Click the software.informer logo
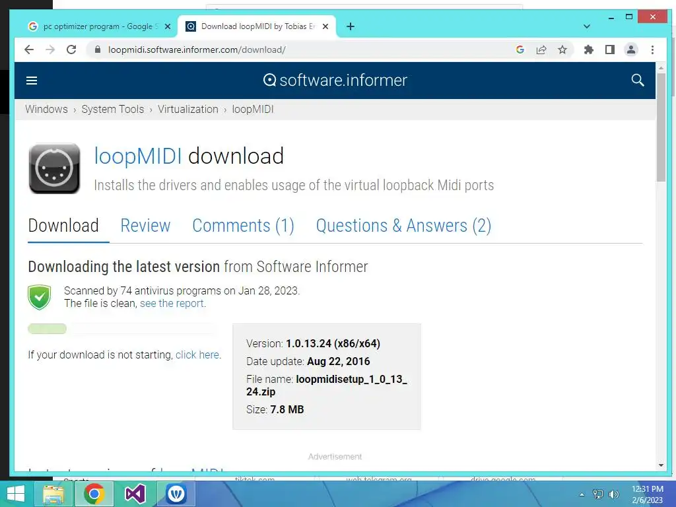 pyautogui.click(x=335, y=80)
